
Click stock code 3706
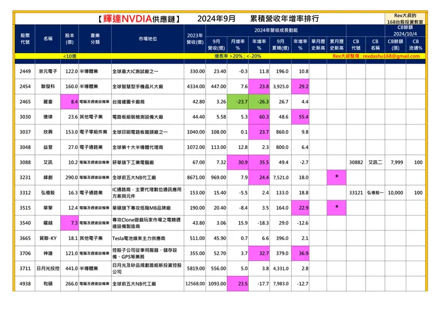(x=25, y=253)
